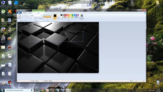Toggle Italic text formatting
This screenshot has height=92, width=163.
pos(37,18)
